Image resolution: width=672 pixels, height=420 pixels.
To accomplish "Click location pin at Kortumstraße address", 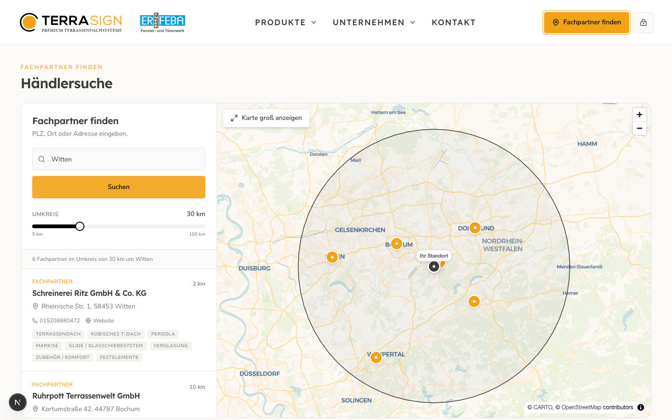I will pyautogui.click(x=35, y=409).
